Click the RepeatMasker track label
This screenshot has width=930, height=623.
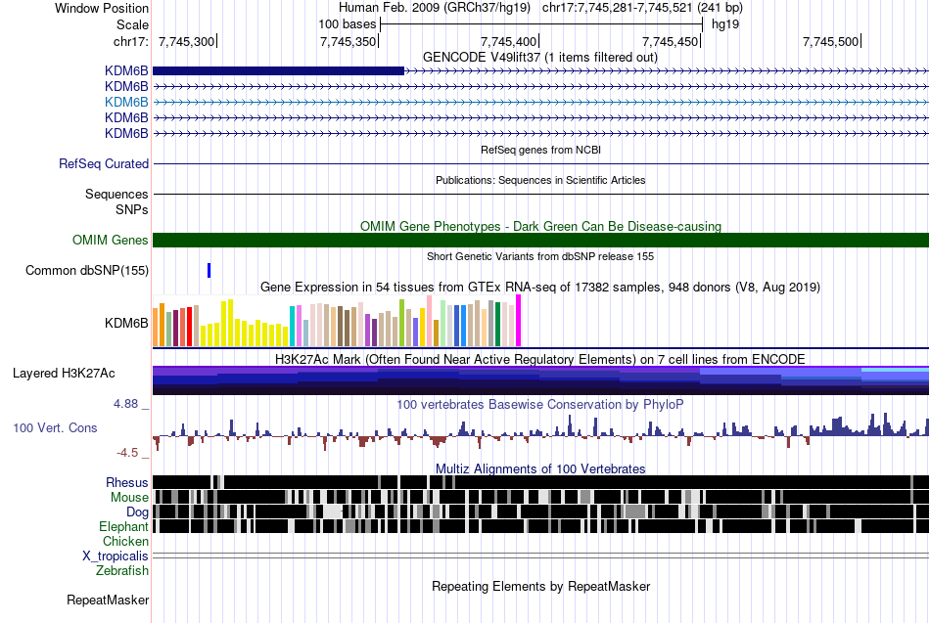point(108,600)
